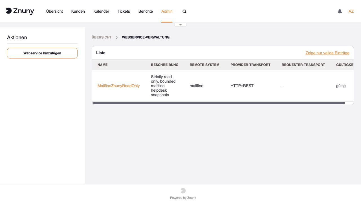Click the Strictly read-only description cell
The height and width of the screenshot is (203, 361).
(163, 86)
